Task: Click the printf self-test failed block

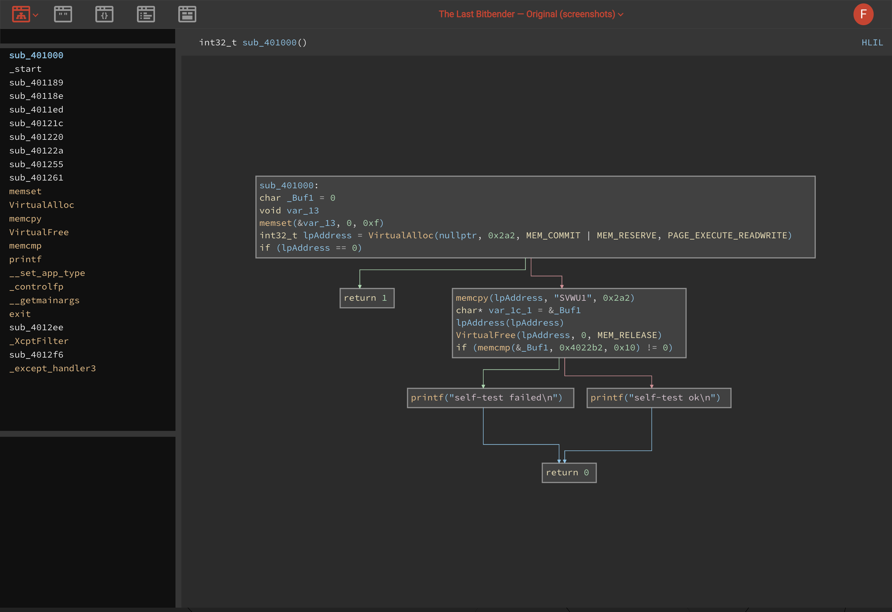Action: 490,398
